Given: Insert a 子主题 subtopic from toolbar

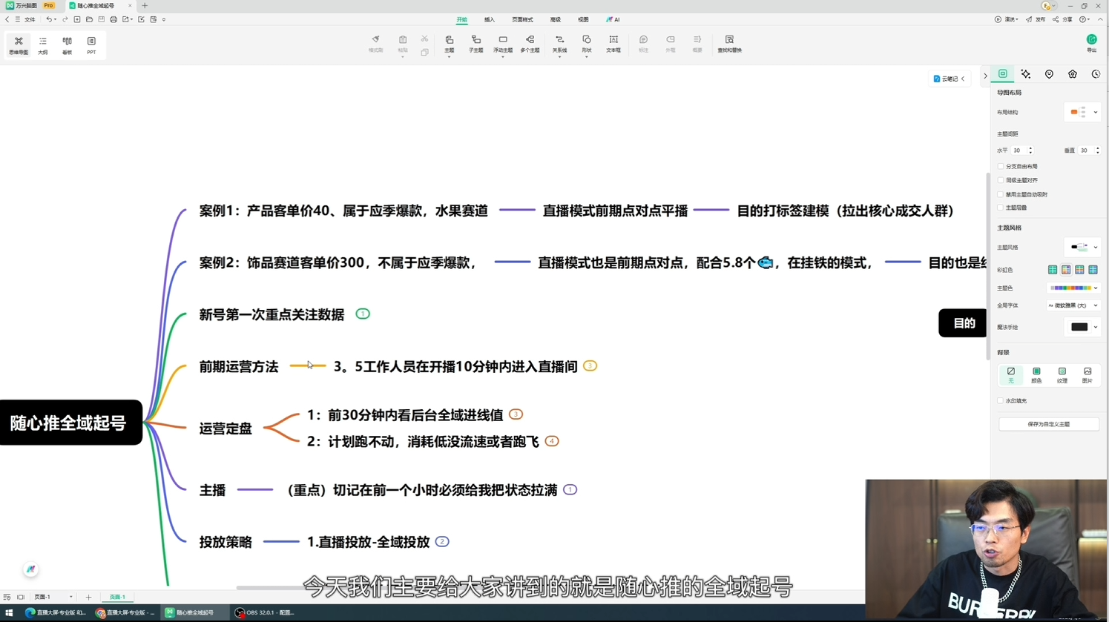Looking at the screenshot, I should click(x=475, y=44).
